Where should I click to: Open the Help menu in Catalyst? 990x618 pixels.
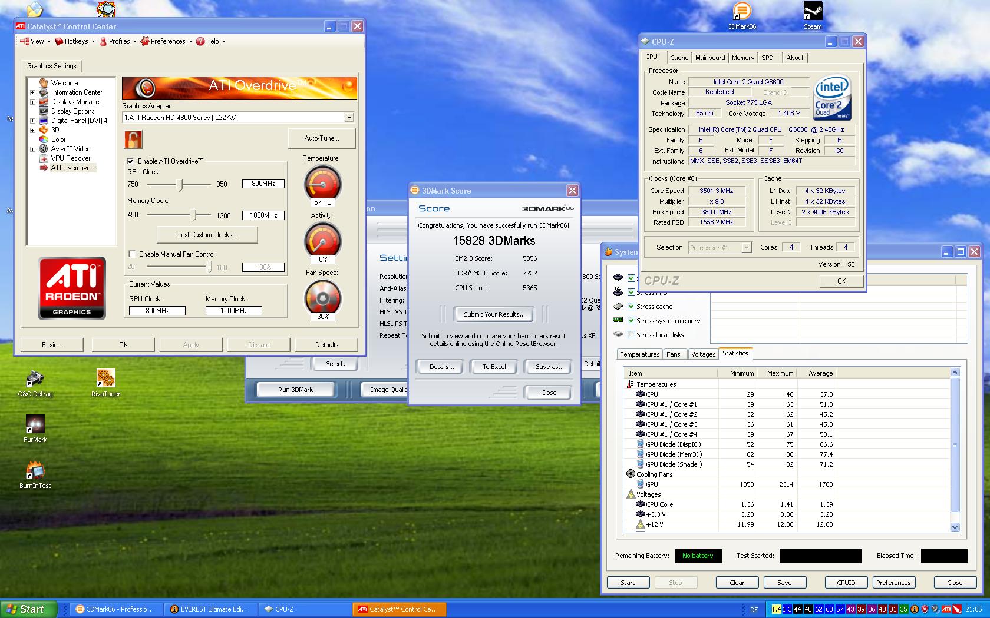(x=211, y=41)
